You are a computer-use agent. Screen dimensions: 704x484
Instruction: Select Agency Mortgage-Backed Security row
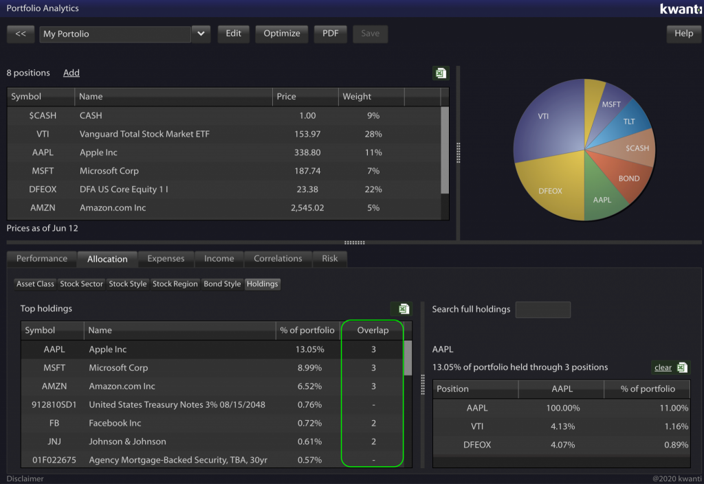tap(212, 460)
